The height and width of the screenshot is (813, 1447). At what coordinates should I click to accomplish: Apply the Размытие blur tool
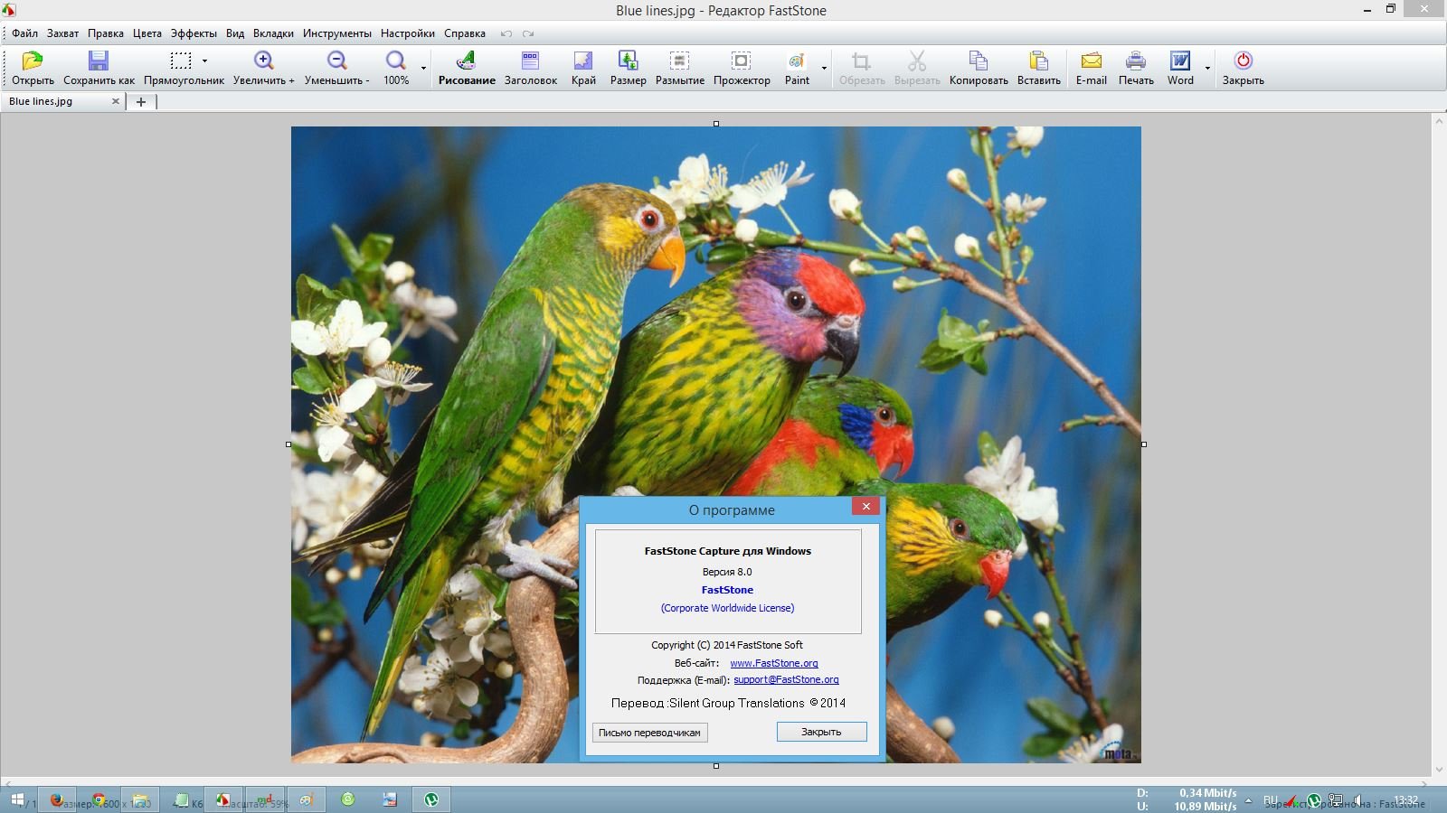click(x=679, y=61)
